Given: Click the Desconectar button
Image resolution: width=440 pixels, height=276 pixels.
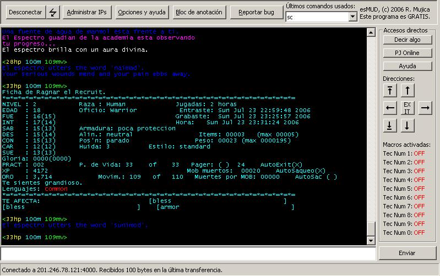Looking at the screenshot, I should [24, 12].
